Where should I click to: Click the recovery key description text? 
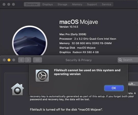coord(82,98)
